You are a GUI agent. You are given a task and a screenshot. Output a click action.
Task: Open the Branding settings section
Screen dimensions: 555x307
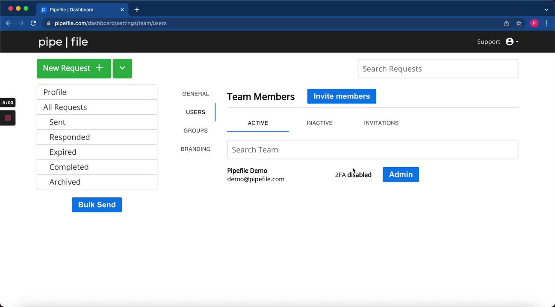click(195, 149)
